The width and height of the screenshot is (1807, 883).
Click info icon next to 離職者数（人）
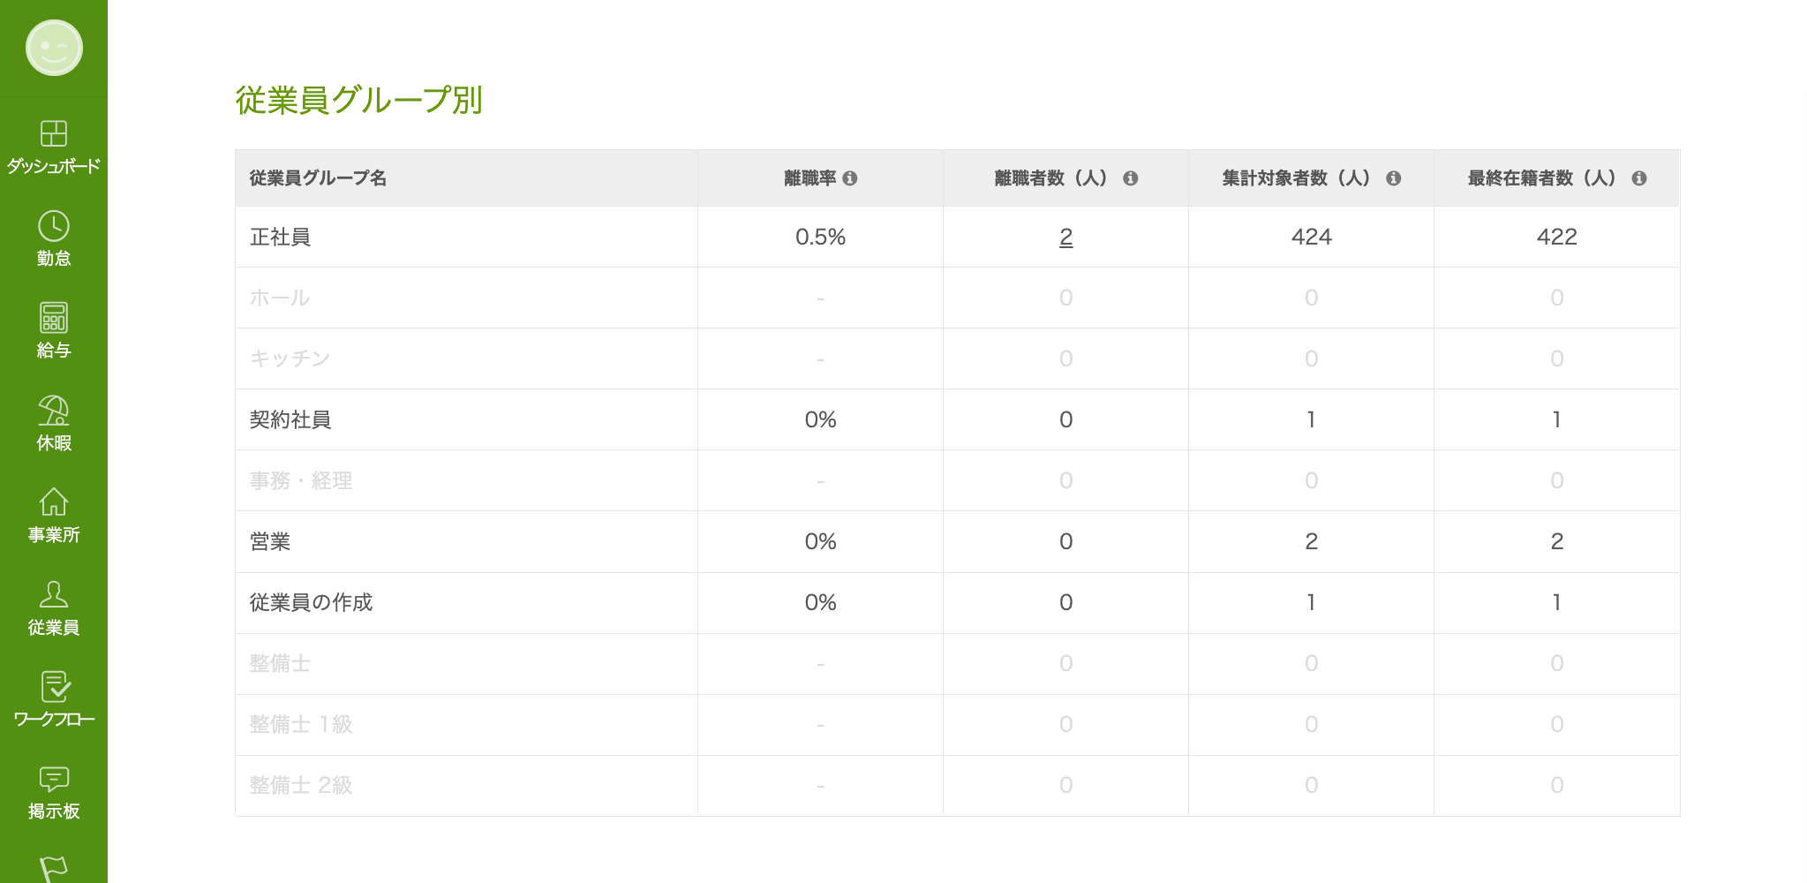pyautogui.click(x=1130, y=178)
